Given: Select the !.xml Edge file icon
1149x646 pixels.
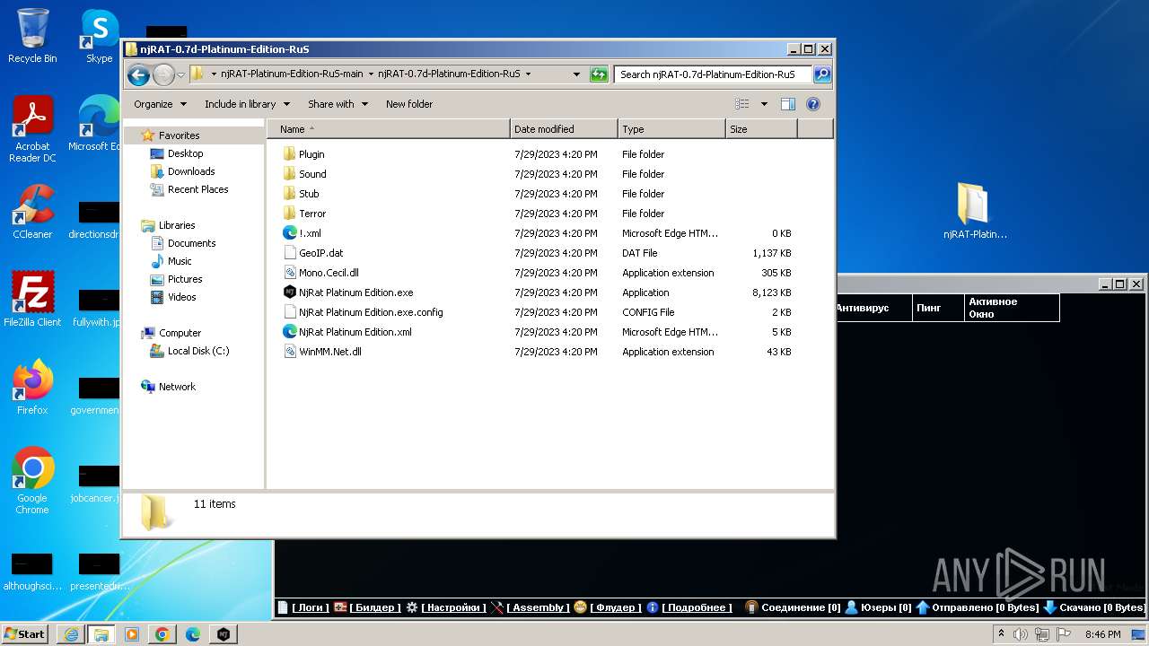Looking at the screenshot, I should (289, 233).
